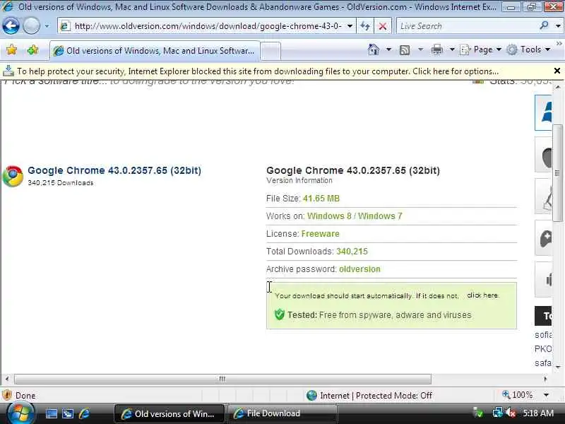Click the Internet Protected Mode zone indicator

(x=369, y=396)
